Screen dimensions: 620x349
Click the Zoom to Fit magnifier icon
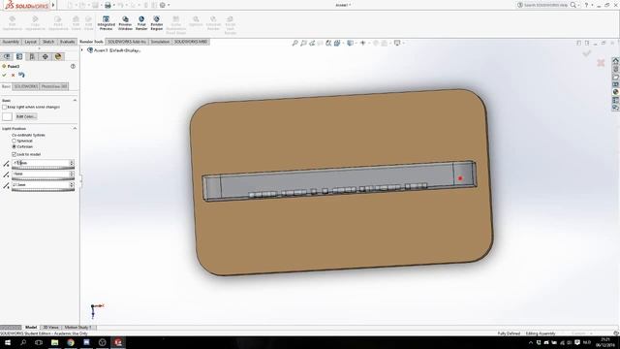click(x=294, y=43)
